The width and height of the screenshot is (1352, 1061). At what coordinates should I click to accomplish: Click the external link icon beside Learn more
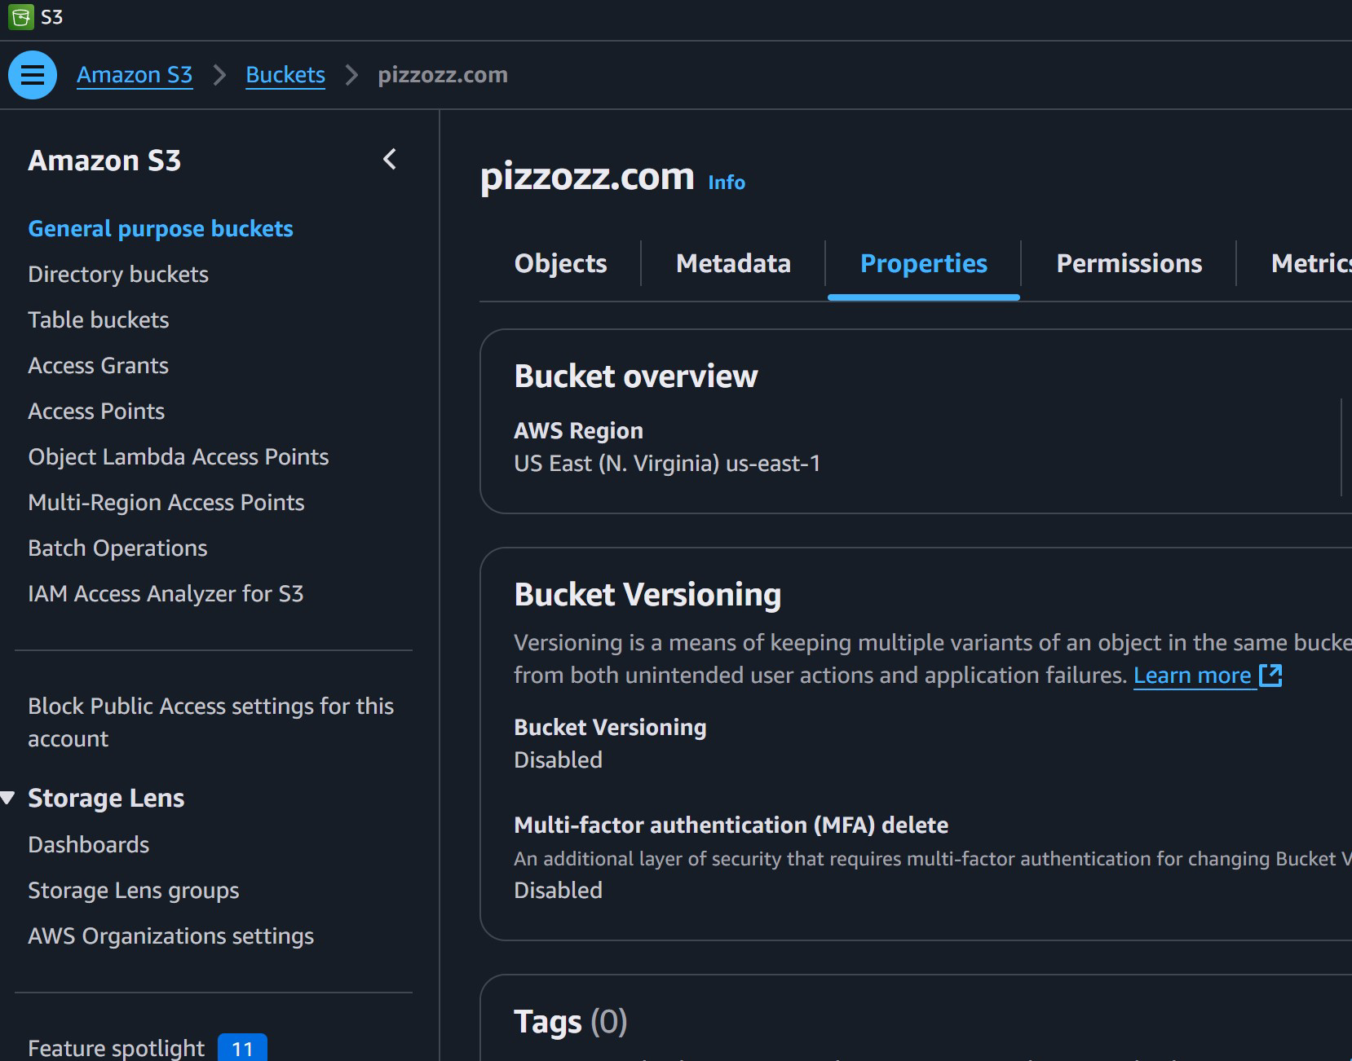click(1270, 676)
